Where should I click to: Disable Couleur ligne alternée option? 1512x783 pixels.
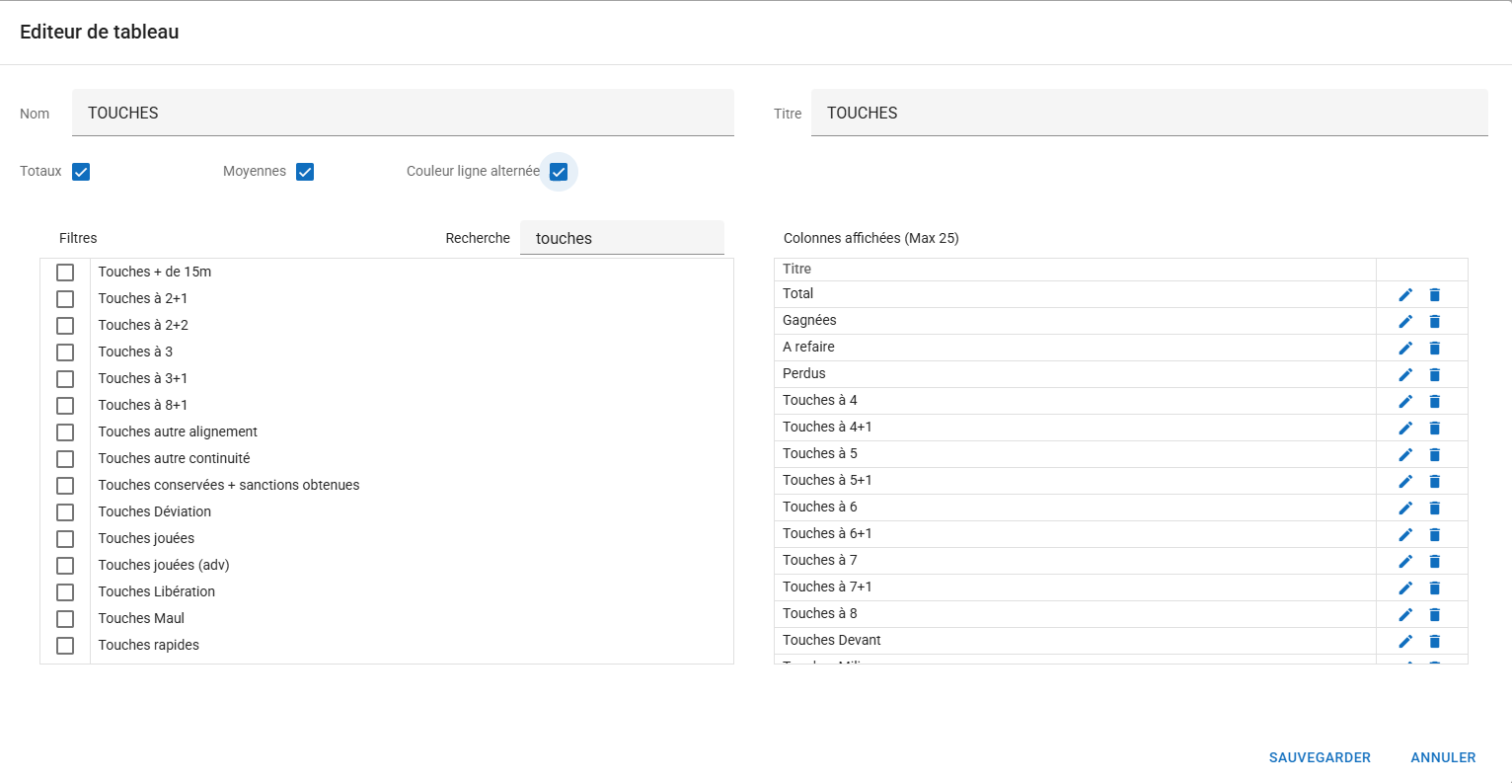click(559, 172)
